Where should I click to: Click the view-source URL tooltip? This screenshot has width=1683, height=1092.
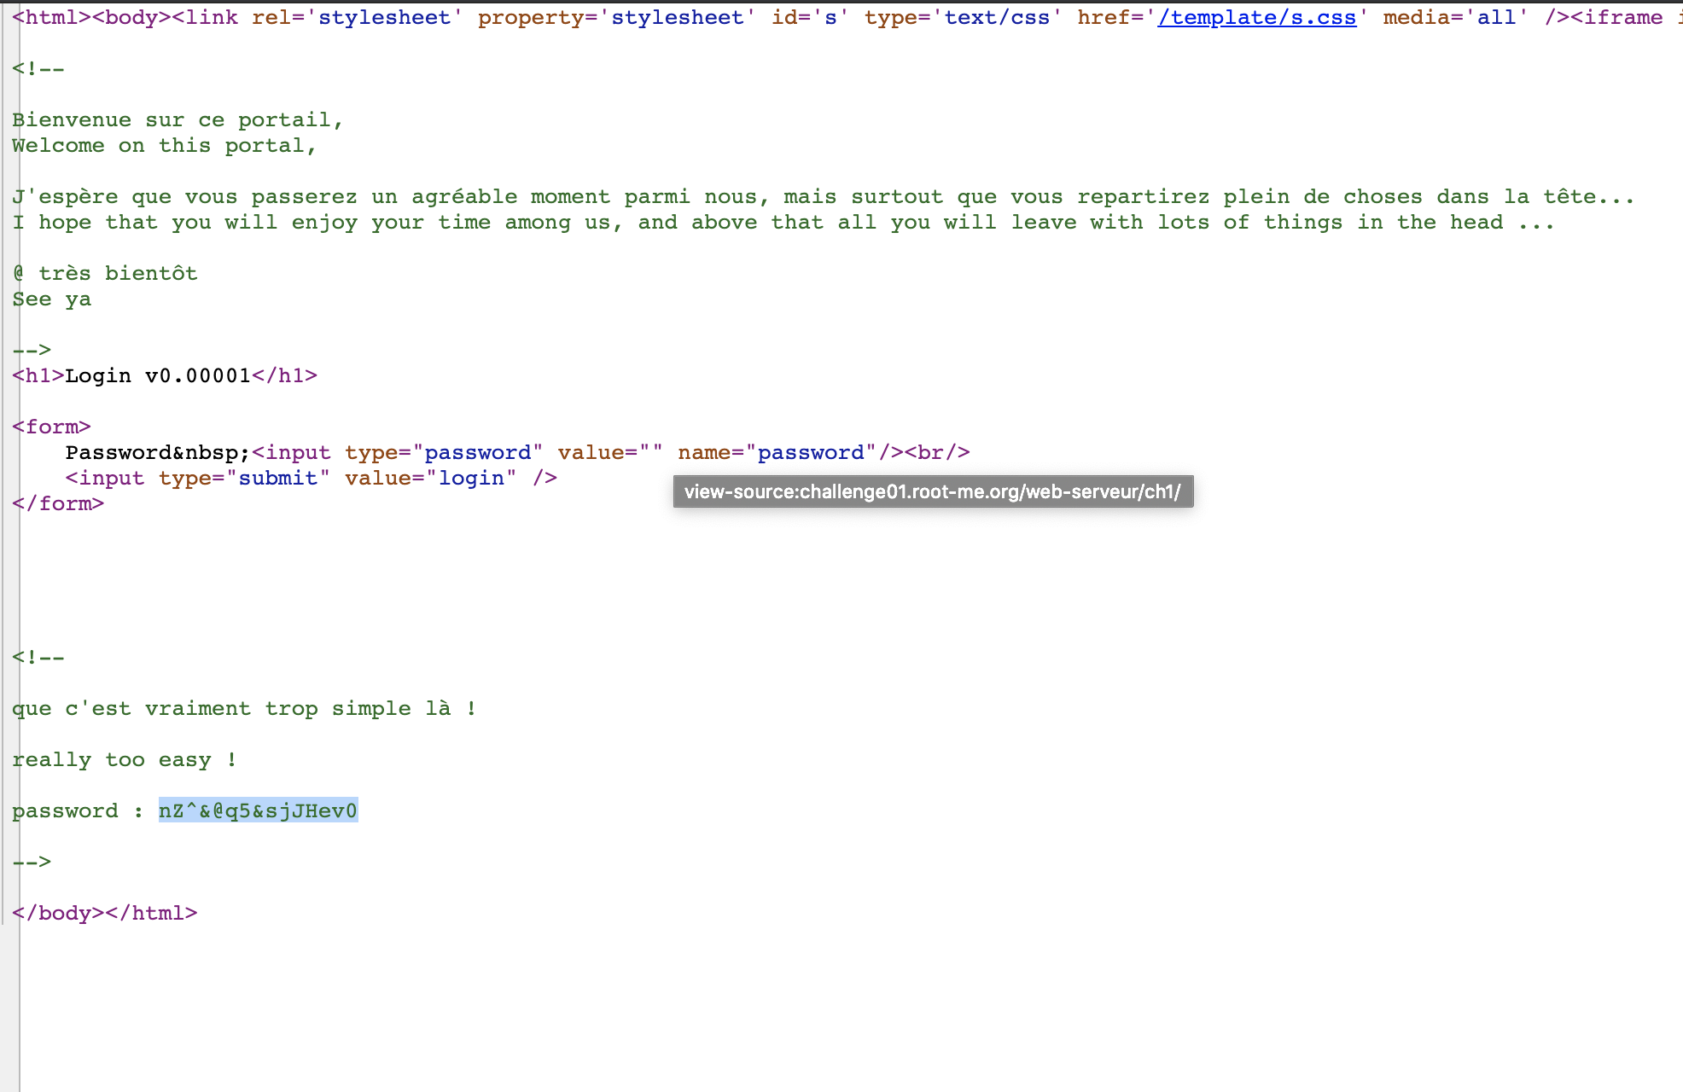tap(932, 492)
